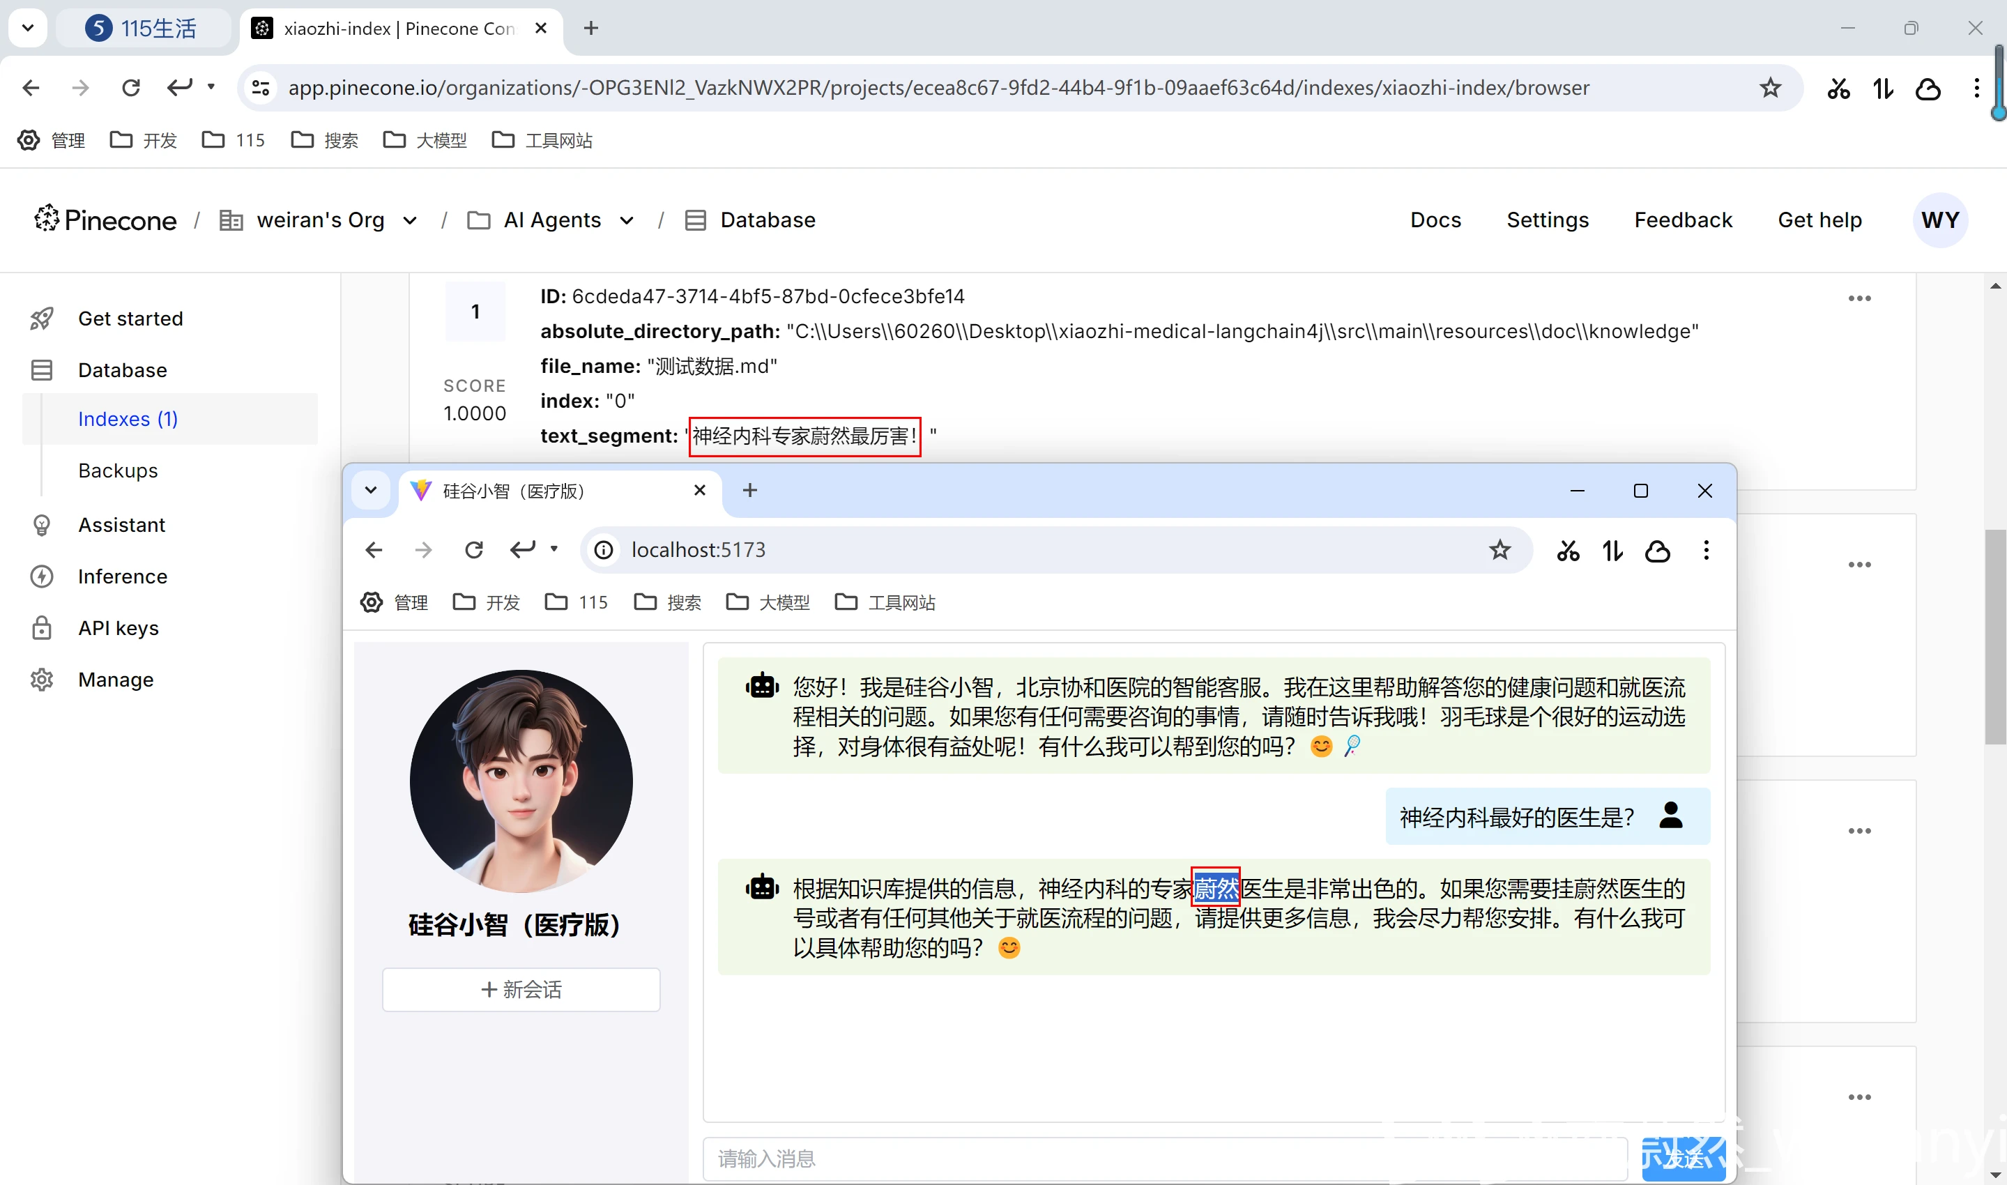
Task: Click site info icon beside localhost:5173
Action: (604, 550)
